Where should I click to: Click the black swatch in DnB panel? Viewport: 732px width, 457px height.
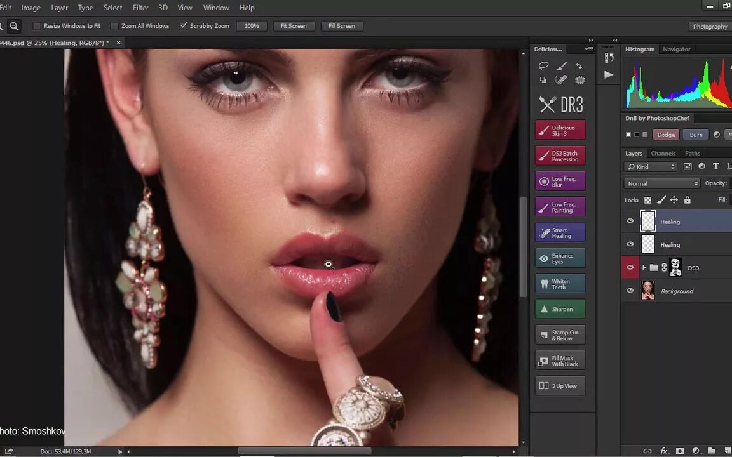pyautogui.click(x=637, y=135)
